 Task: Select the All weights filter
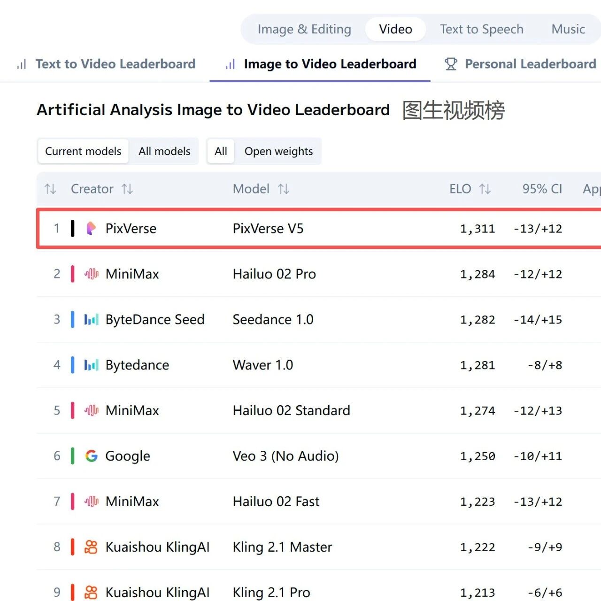221,151
